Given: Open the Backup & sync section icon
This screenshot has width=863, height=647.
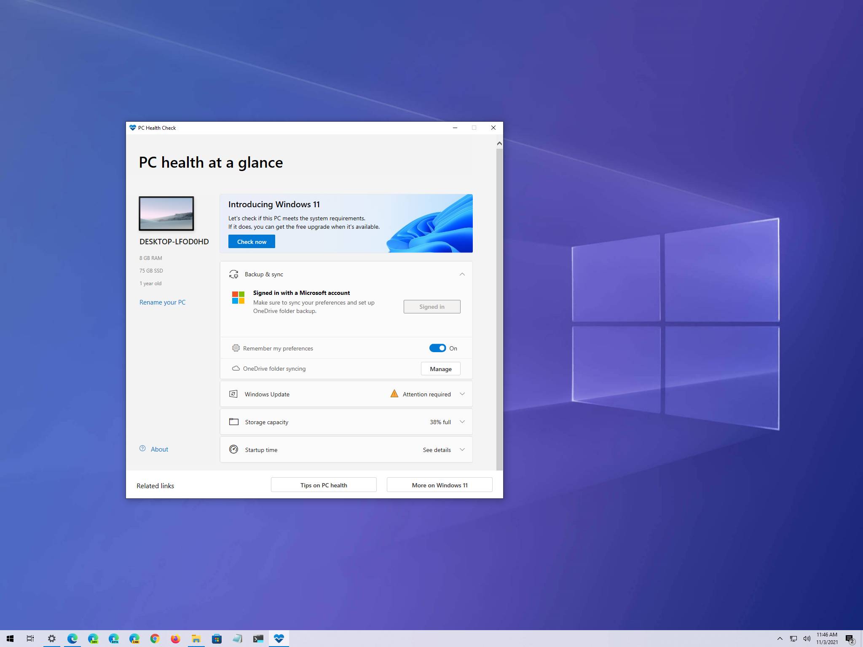Looking at the screenshot, I should (x=234, y=273).
